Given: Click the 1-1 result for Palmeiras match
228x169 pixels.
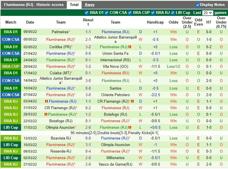Looking at the screenshot, I should click(x=88, y=32).
